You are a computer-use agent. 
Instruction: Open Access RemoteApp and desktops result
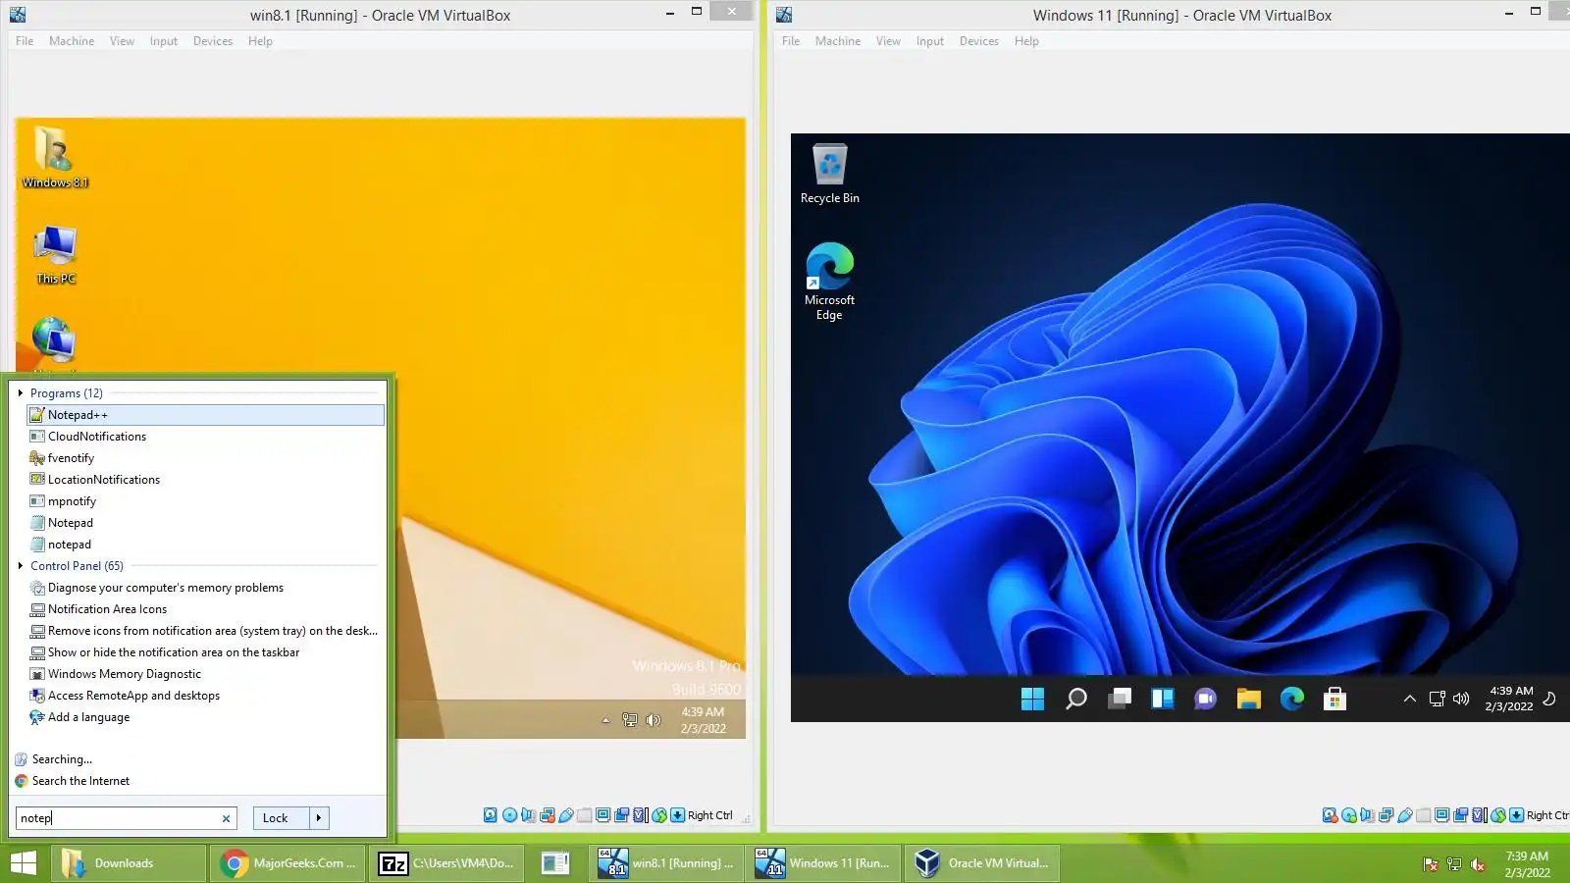point(205,696)
